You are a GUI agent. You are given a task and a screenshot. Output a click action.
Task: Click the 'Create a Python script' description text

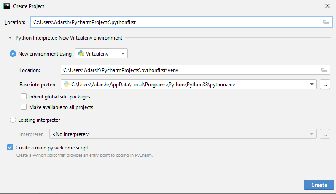[84, 155]
